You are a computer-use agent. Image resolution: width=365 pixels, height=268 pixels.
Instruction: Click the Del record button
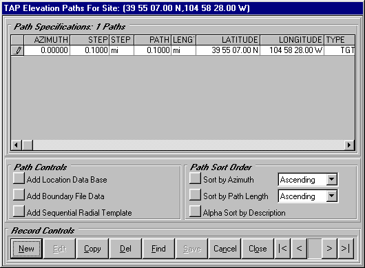[x=125, y=249]
